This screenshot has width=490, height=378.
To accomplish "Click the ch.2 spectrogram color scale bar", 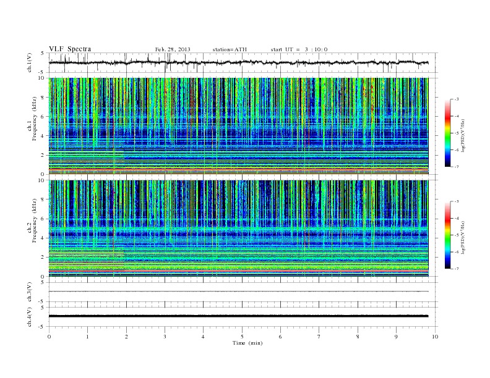I will [448, 235].
